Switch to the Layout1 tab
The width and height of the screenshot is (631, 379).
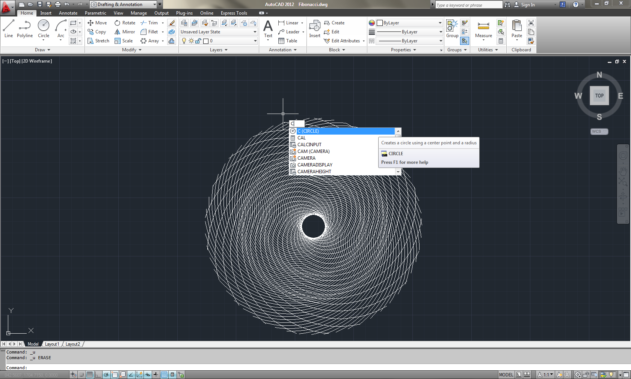[52, 344]
